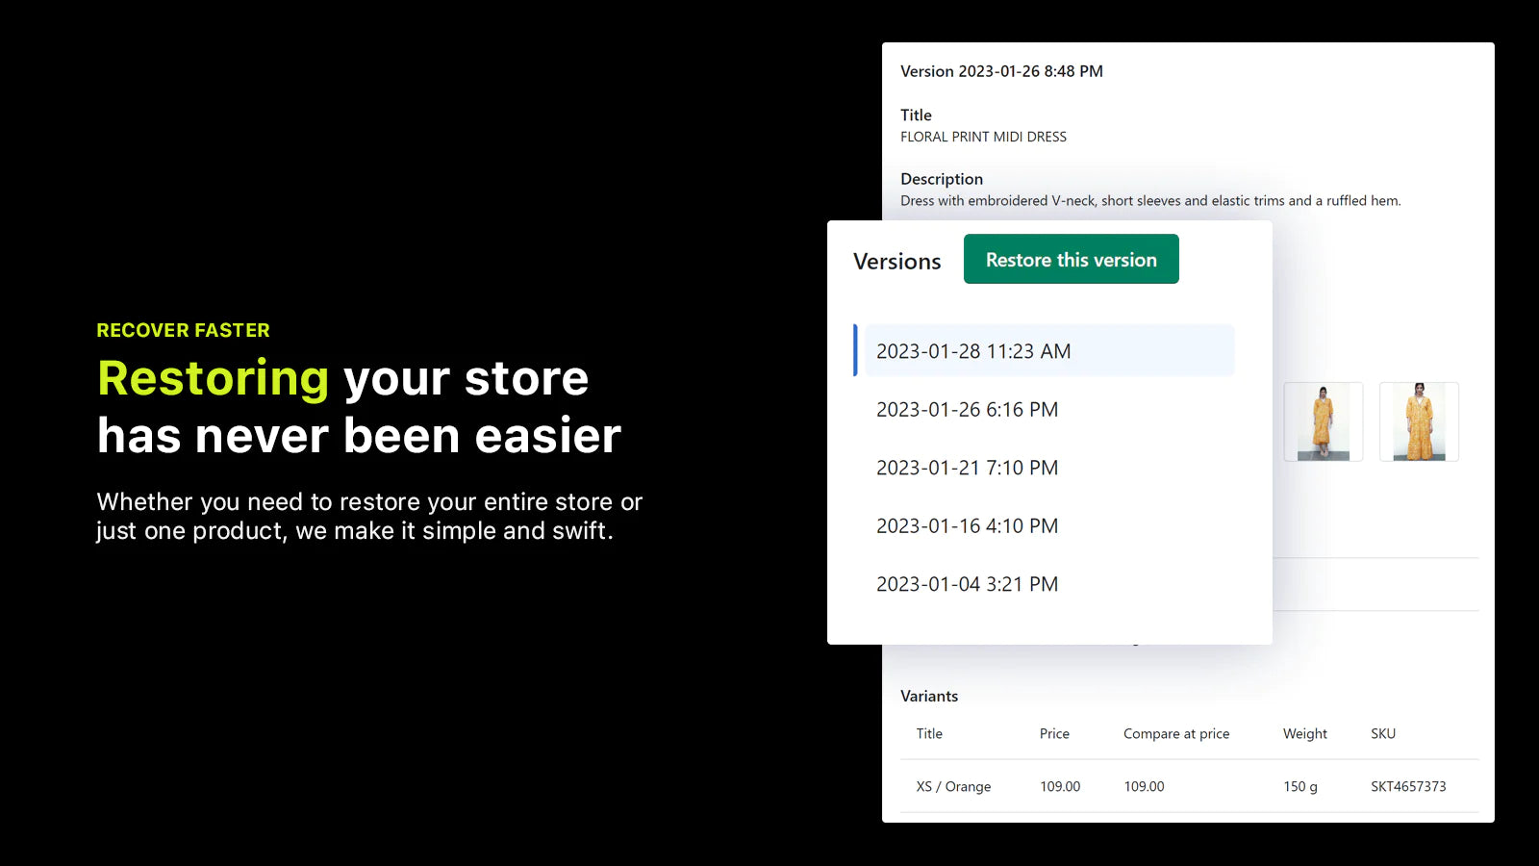The width and height of the screenshot is (1539, 866).
Task: Select the XS / Orange variant row
Action: point(952,786)
